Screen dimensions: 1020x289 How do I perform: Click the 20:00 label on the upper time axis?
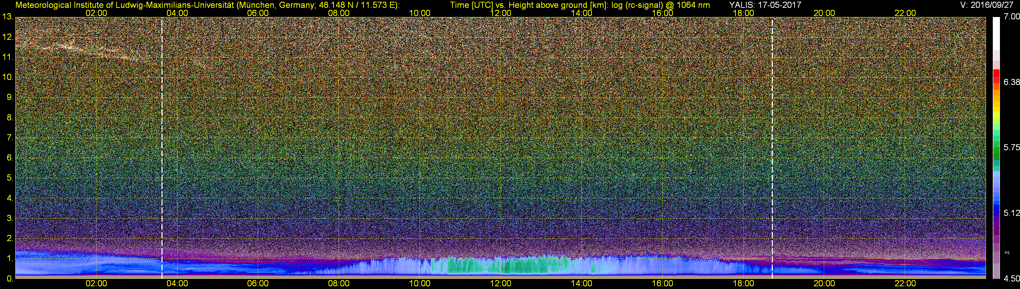tap(825, 13)
